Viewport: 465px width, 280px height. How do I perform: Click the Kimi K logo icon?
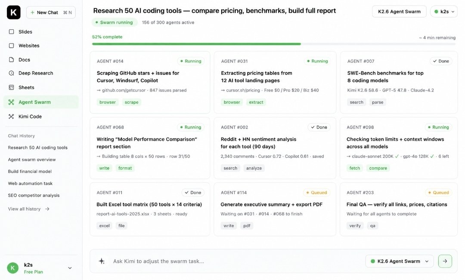point(14,12)
